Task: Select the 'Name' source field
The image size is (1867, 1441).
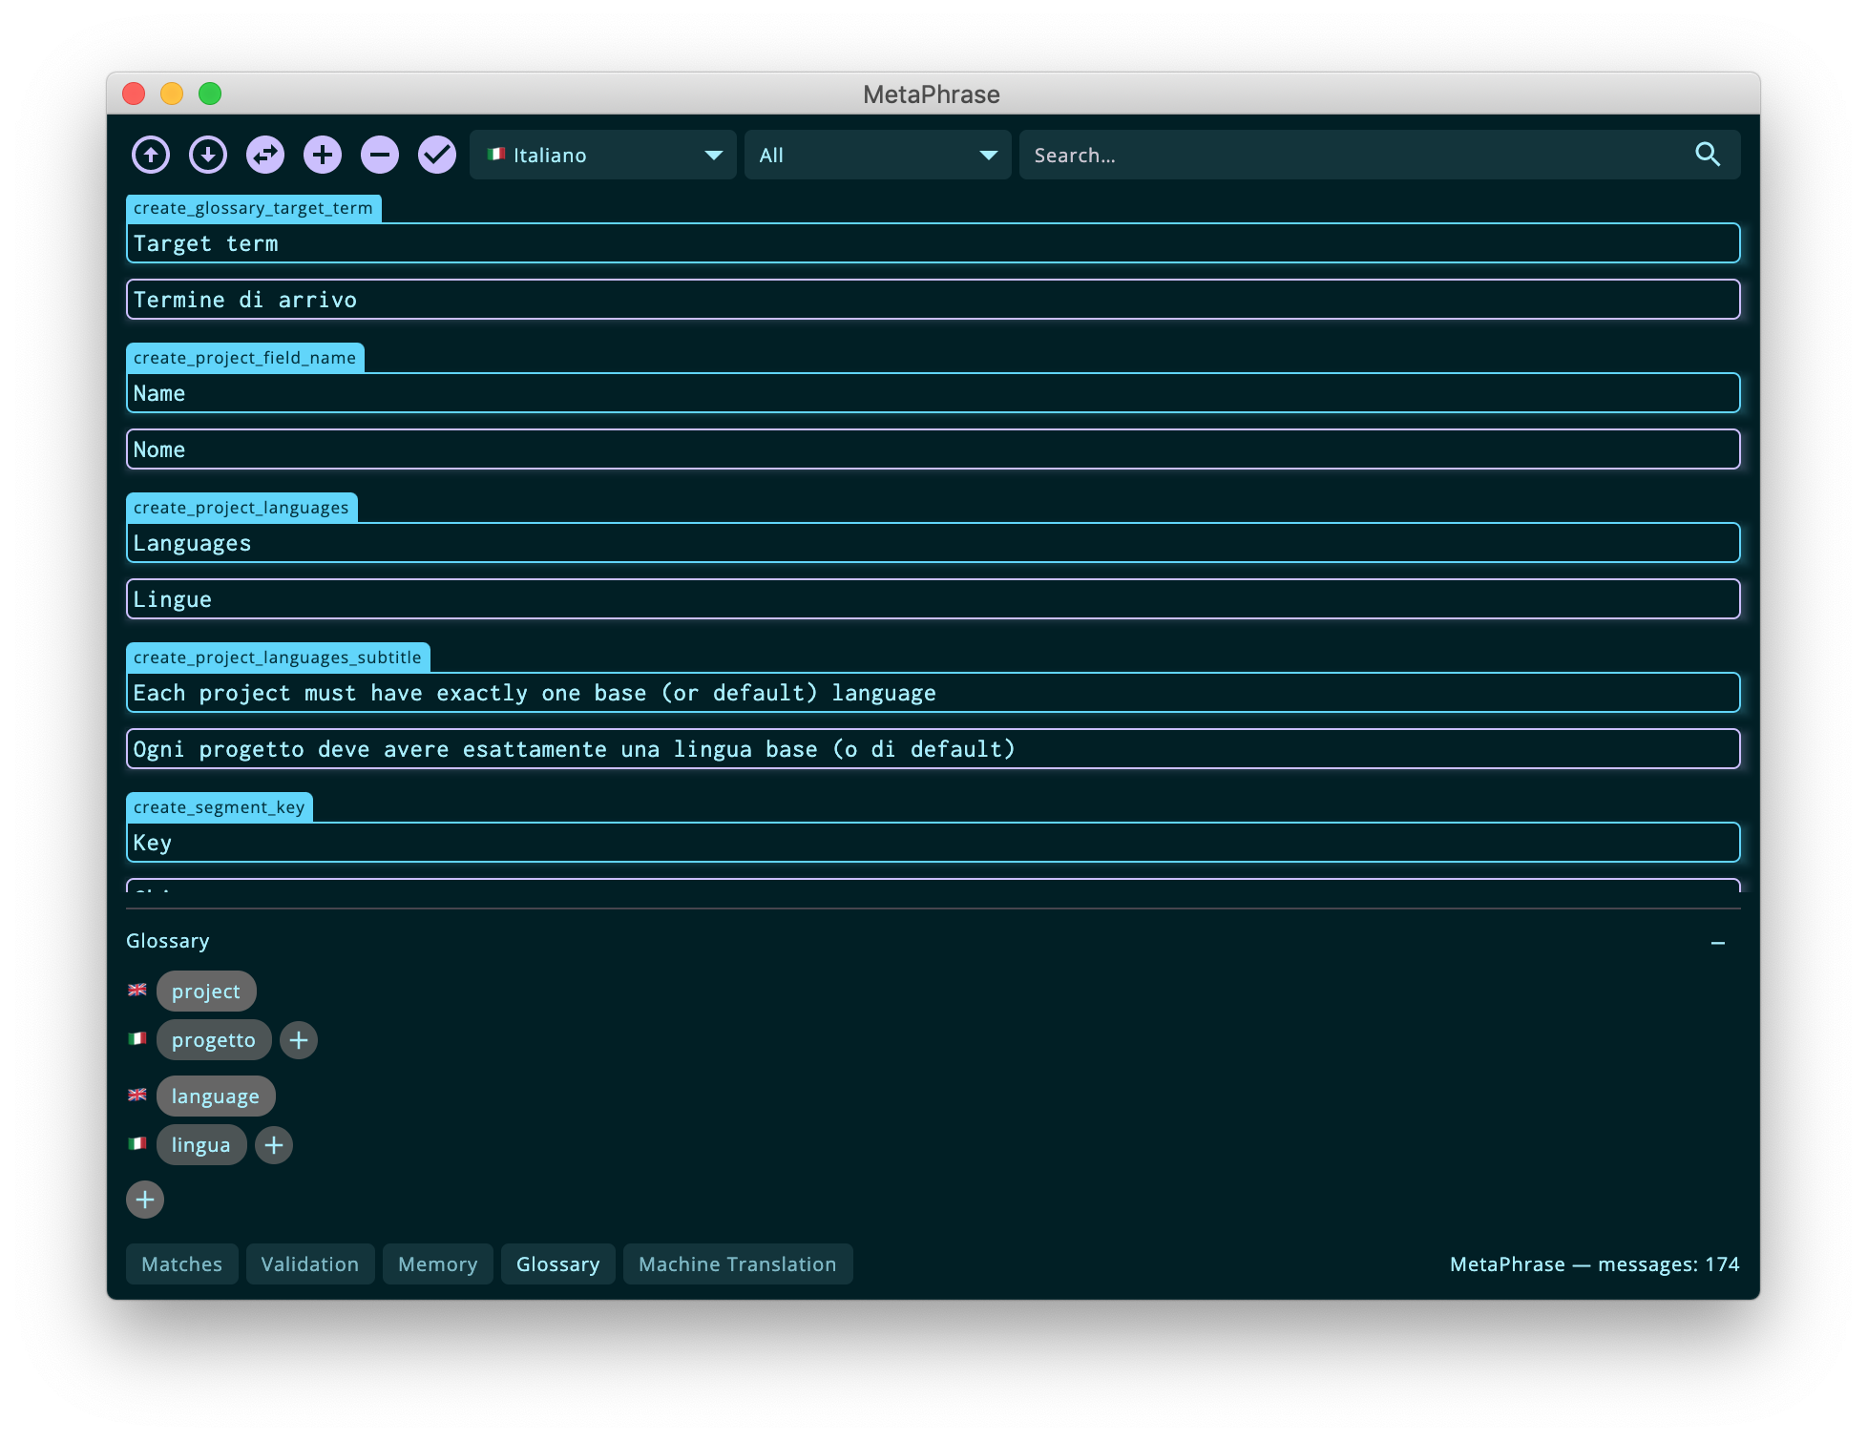Action: [933, 393]
